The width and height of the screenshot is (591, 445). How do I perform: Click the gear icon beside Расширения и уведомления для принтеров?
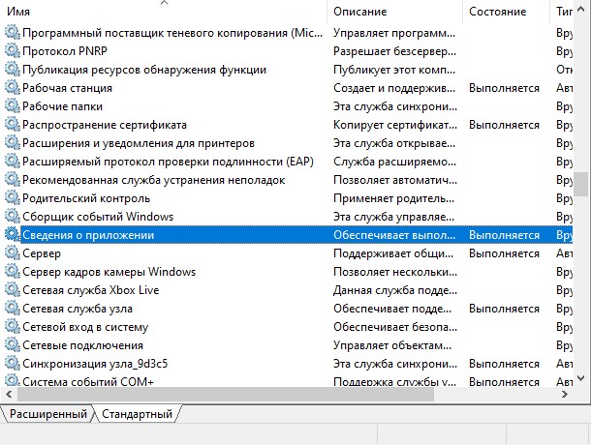12,143
